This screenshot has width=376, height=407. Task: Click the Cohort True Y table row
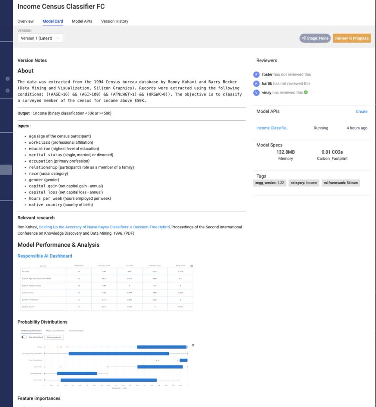[107, 307]
